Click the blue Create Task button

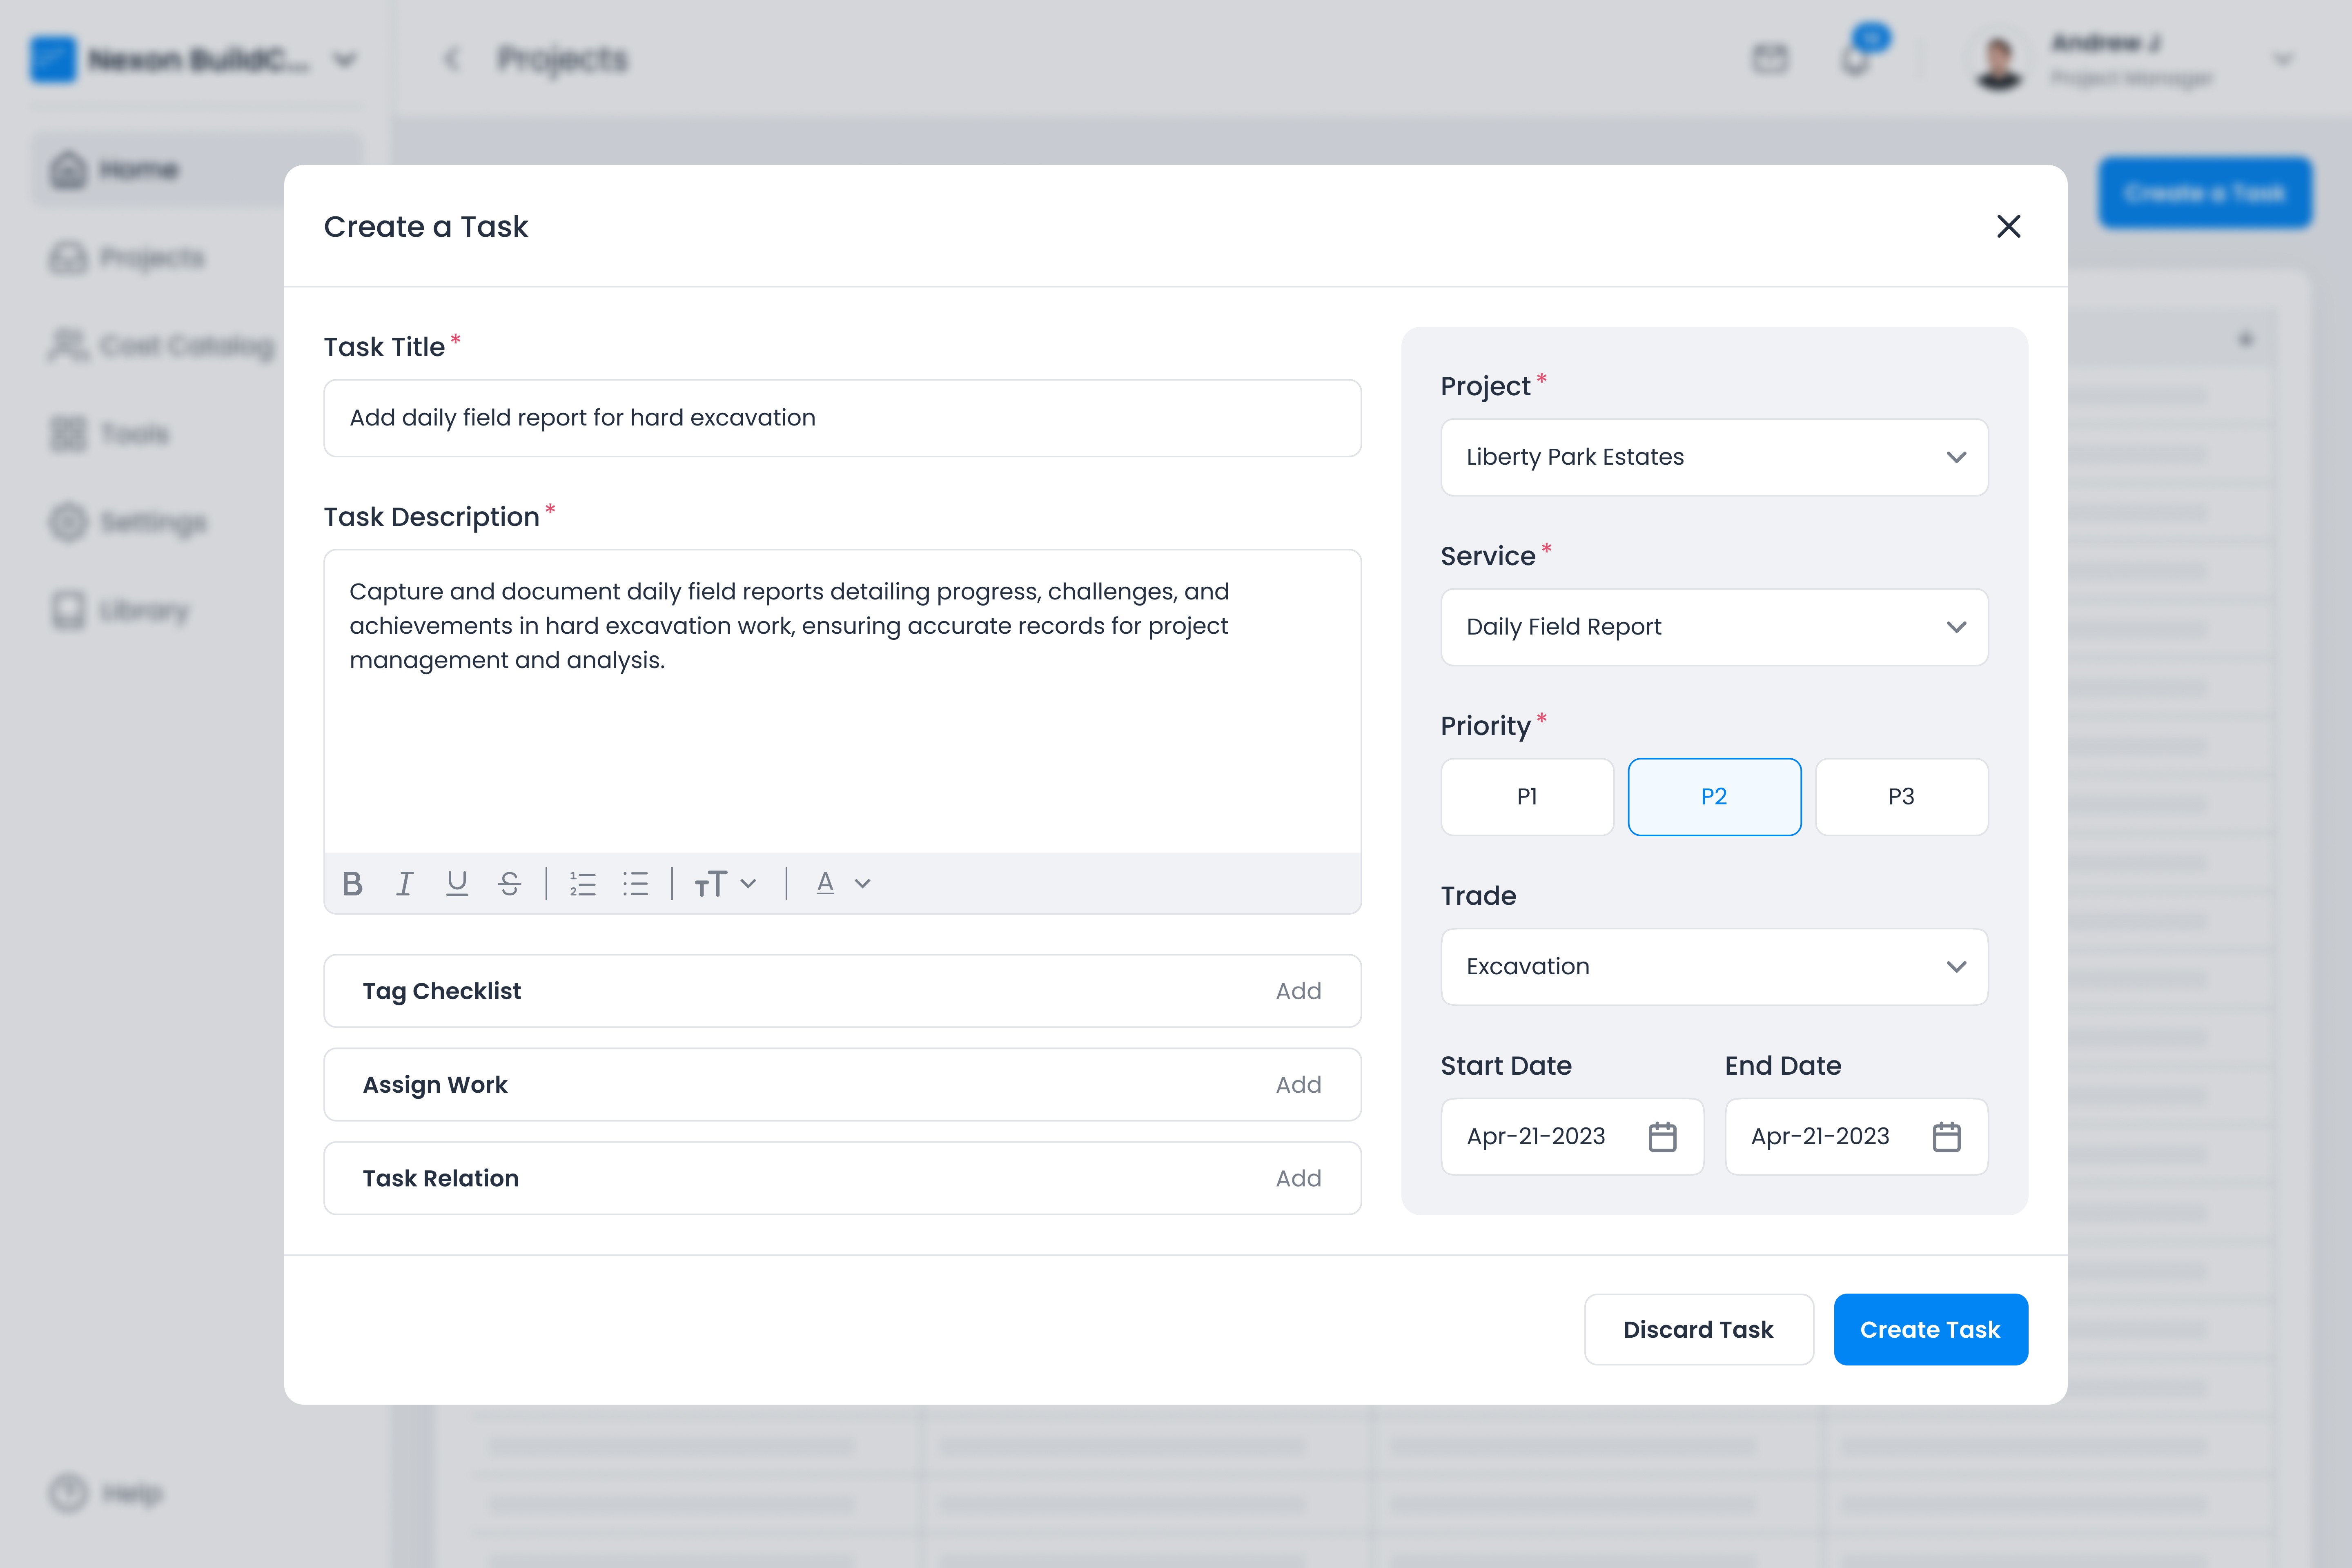pyautogui.click(x=1930, y=1330)
